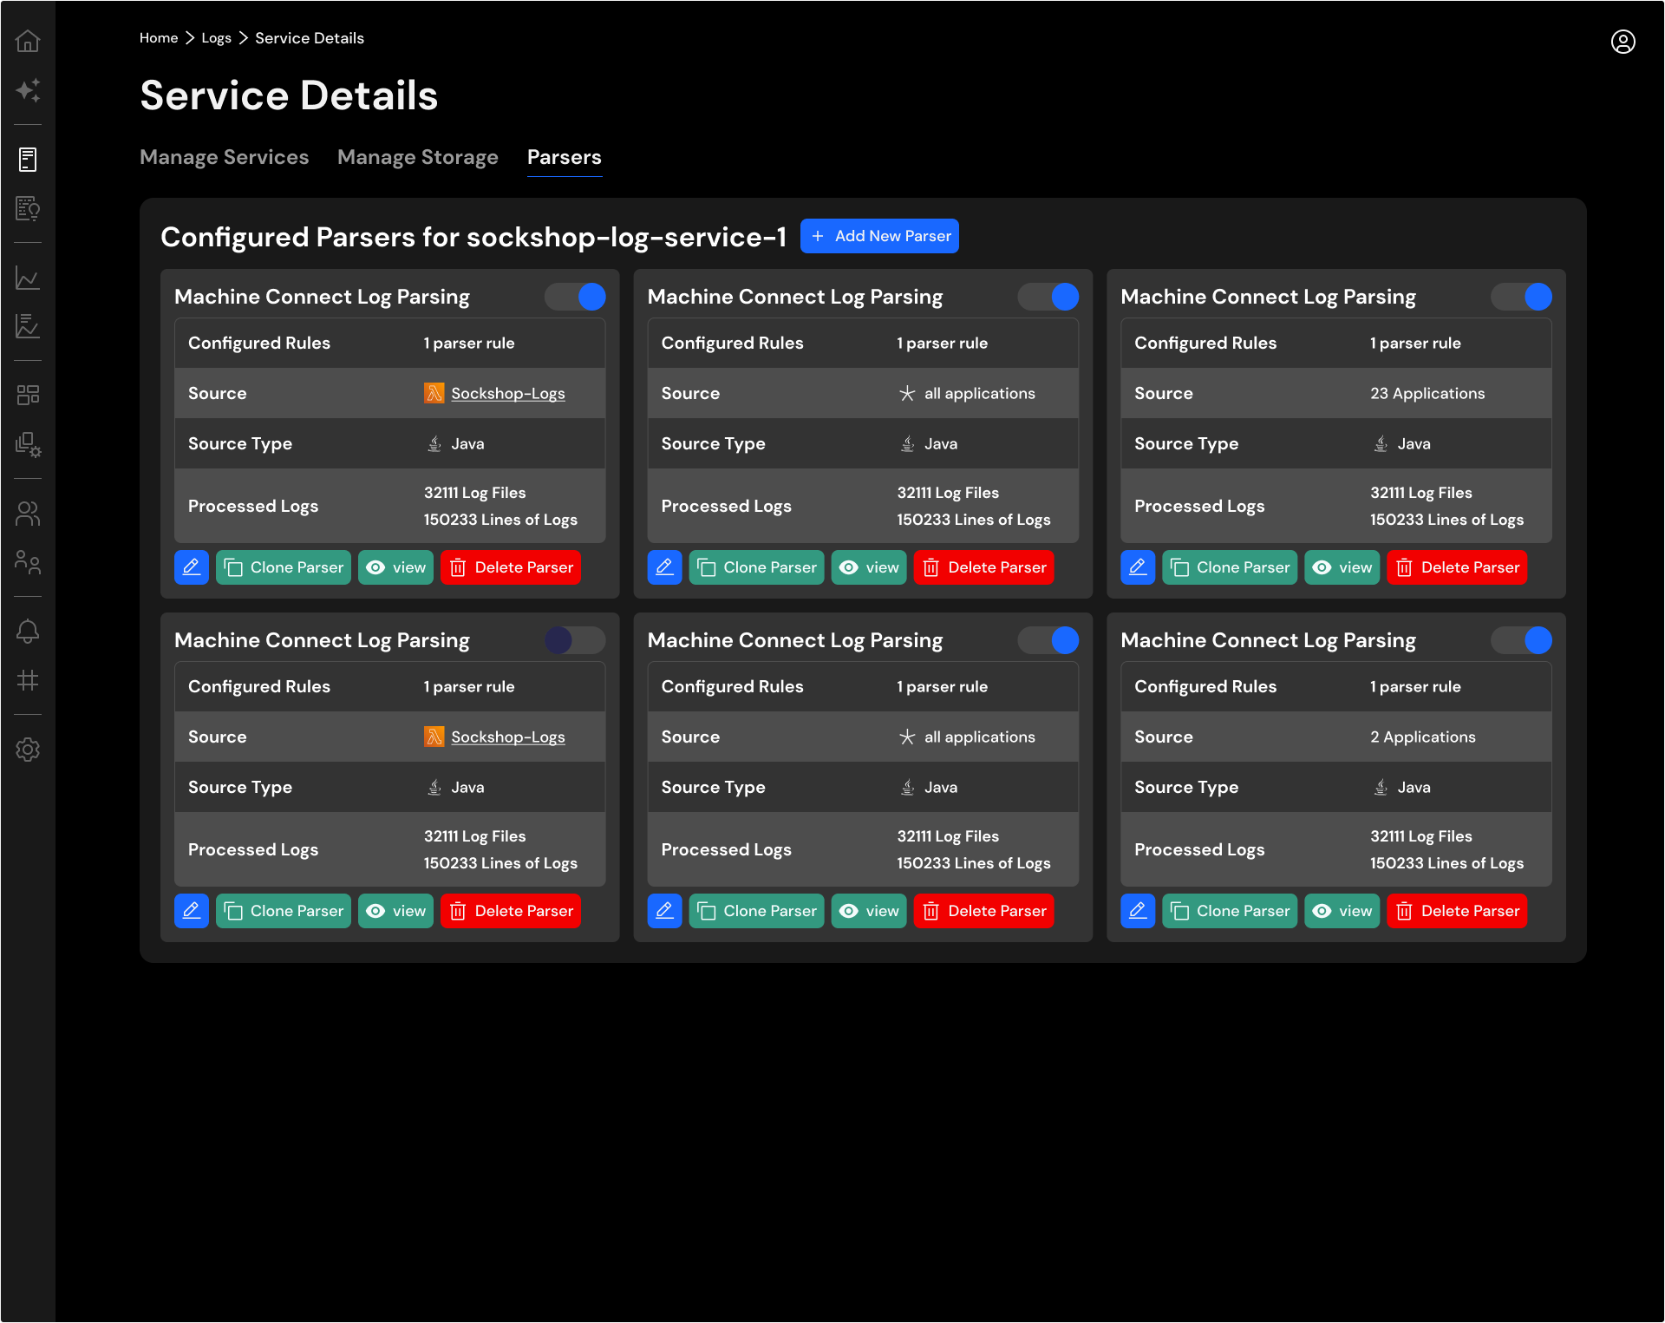The height and width of the screenshot is (1323, 1665).
Task: Click the 'Service Details' page title
Action: 289,95
